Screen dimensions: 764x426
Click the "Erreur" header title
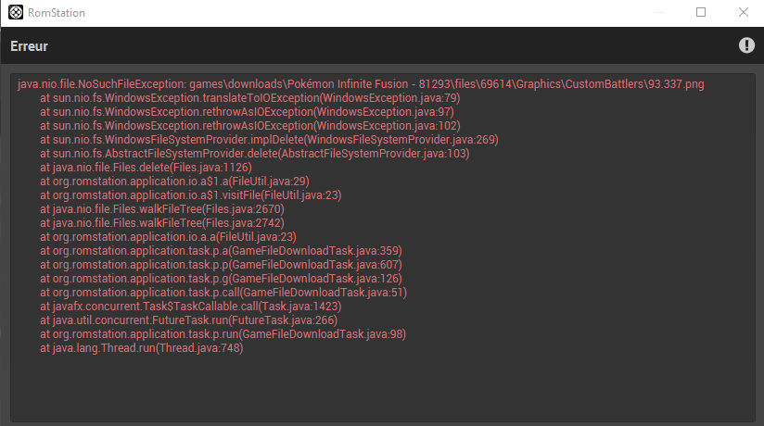tap(30, 45)
